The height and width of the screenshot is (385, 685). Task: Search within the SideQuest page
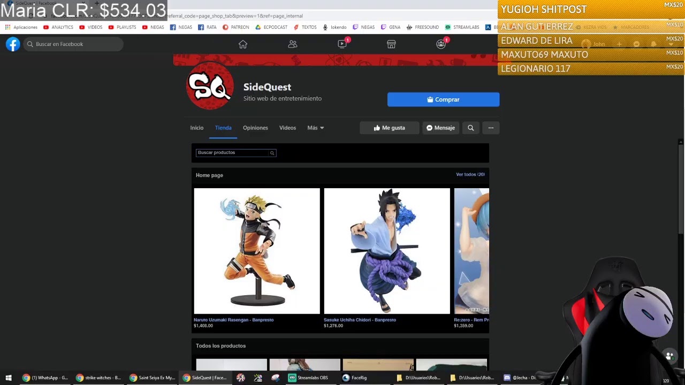(471, 128)
